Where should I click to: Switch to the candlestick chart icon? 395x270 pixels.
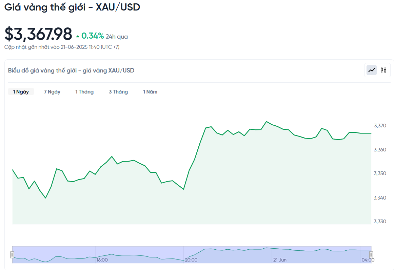[383, 70]
